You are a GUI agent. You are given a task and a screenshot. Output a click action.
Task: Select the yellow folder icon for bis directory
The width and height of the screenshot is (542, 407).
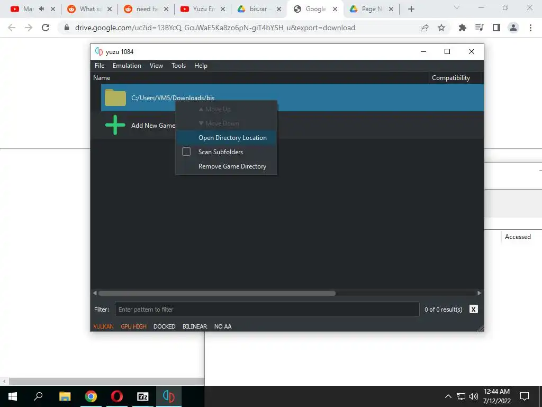(115, 98)
